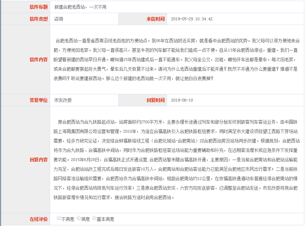Select the 不满意 radio button
This screenshot has height=226, width=305.
pos(58,218)
